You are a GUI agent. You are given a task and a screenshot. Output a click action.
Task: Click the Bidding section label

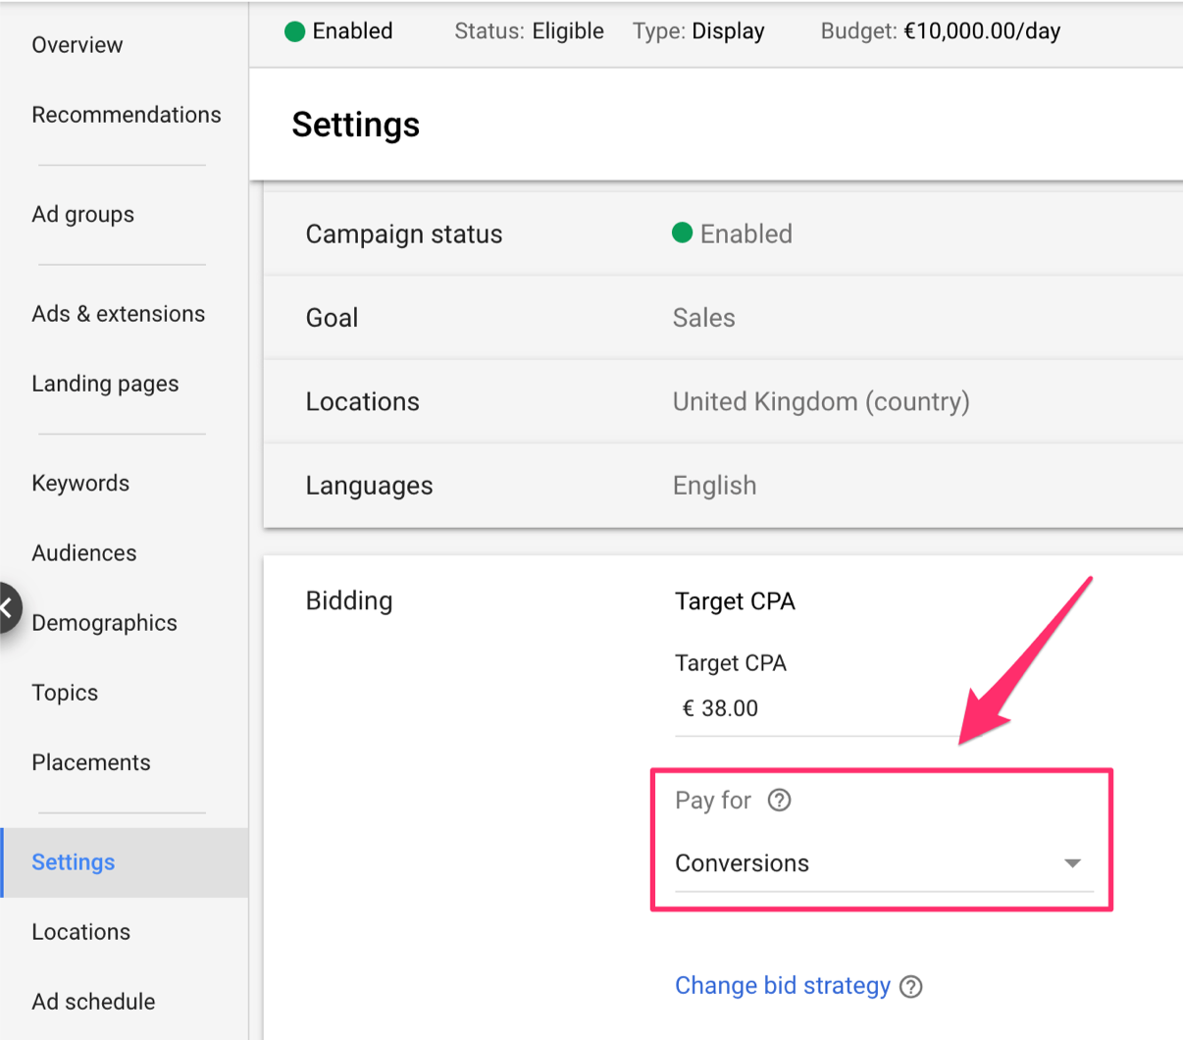click(x=349, y=600)
